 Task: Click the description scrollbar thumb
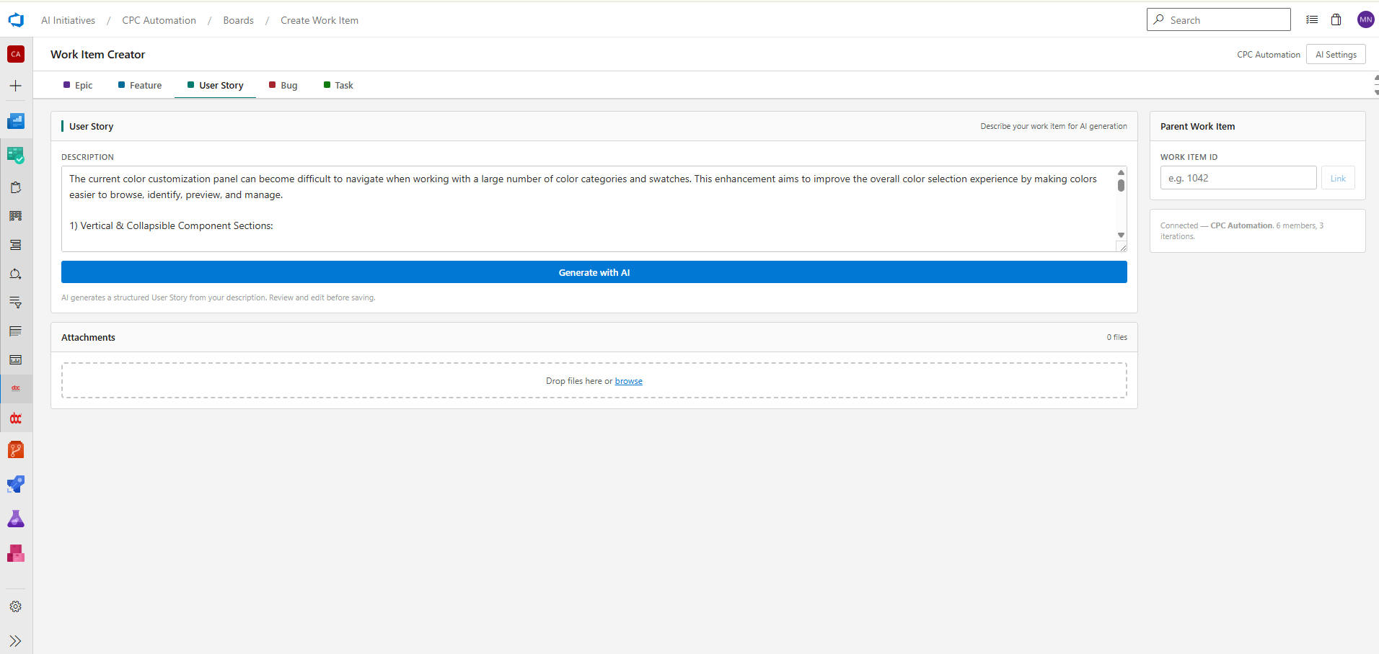1121,185
